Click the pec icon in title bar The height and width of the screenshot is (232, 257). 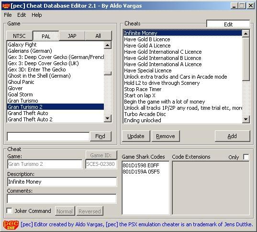click(6, 6)
